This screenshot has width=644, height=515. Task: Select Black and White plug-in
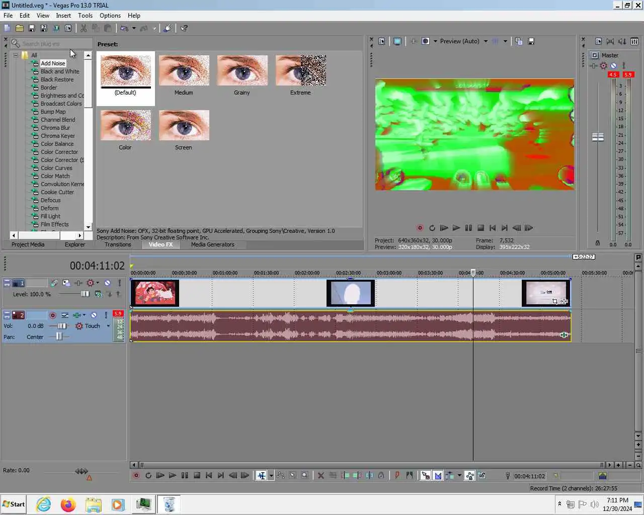(x=60, y=71)
